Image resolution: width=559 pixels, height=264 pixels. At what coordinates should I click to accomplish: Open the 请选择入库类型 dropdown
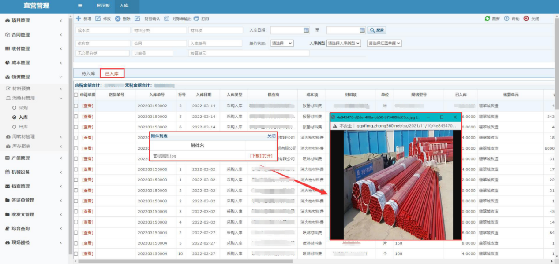(344, 43)
